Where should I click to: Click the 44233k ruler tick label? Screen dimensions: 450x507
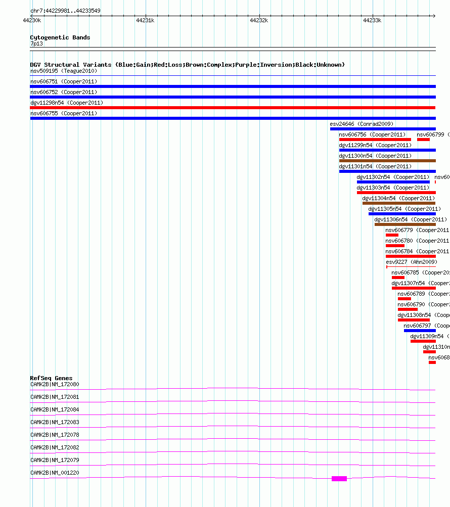click(372, 20)
